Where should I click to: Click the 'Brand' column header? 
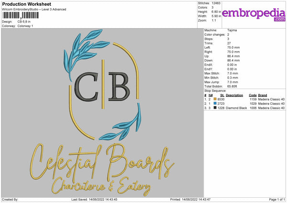(263, 95)
